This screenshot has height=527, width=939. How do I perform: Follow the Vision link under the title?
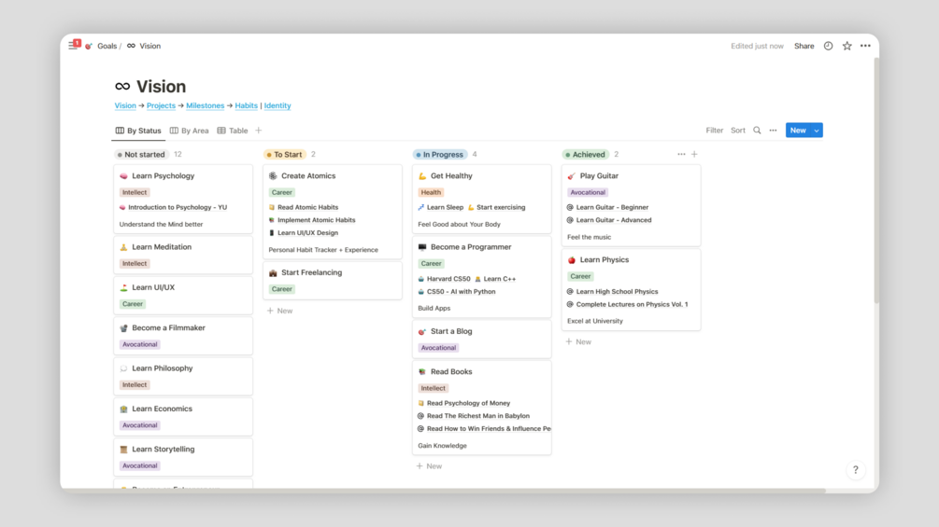tap(125, 105)
